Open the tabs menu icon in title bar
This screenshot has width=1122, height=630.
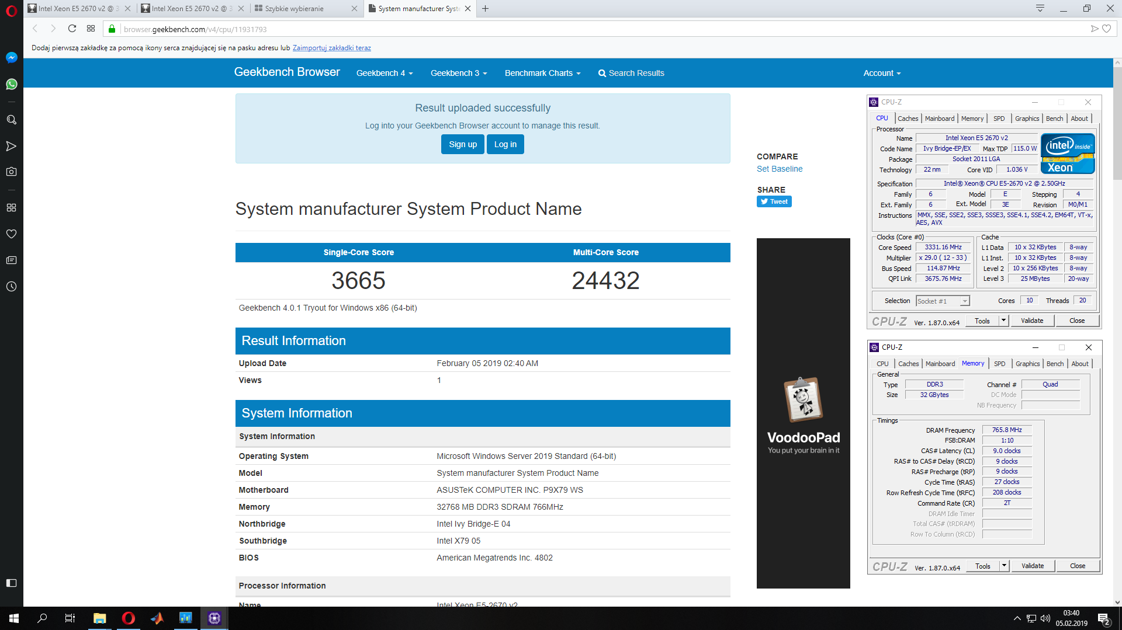click(1040, 8)
